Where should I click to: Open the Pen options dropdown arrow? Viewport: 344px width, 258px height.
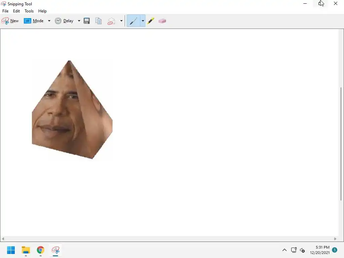(x=143, y=21)
